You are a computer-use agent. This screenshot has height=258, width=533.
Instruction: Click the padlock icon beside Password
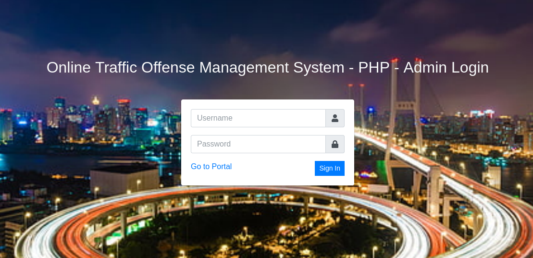[335, 144]
